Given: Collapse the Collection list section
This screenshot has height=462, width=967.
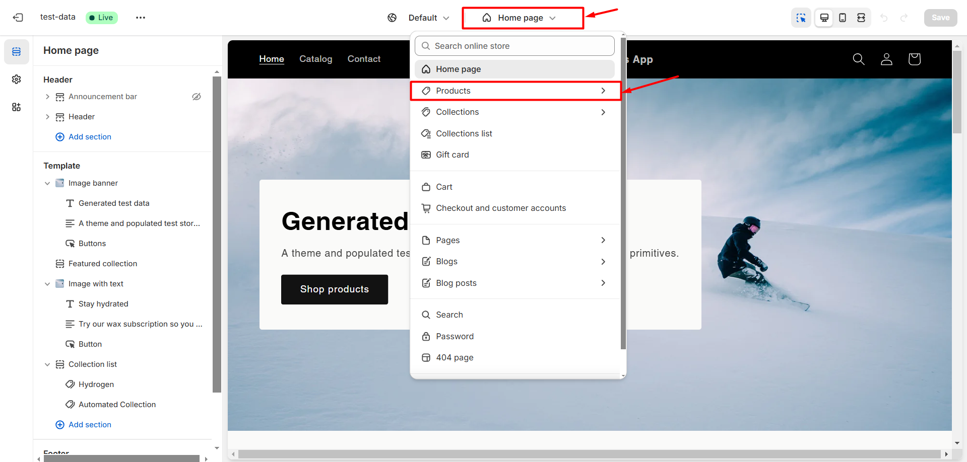Looking at the screenshot, I should click(x=47, y=364).
